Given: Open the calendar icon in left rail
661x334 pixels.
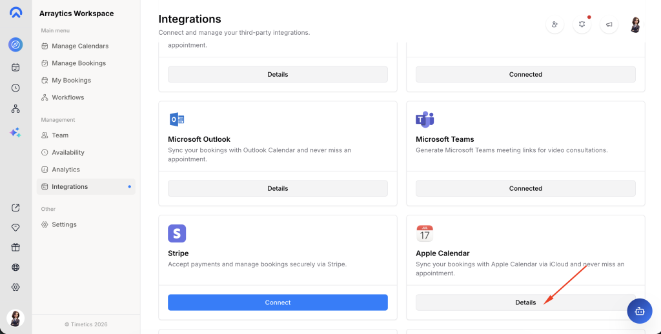Looking at the screenshot, I should coord(15,67).
